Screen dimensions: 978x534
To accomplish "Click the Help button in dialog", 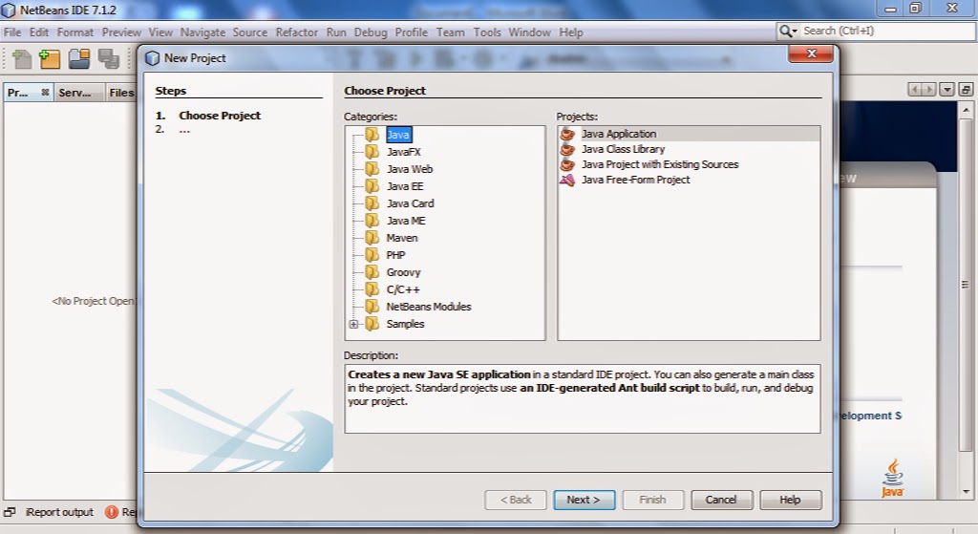I will (x=790, y=500).
